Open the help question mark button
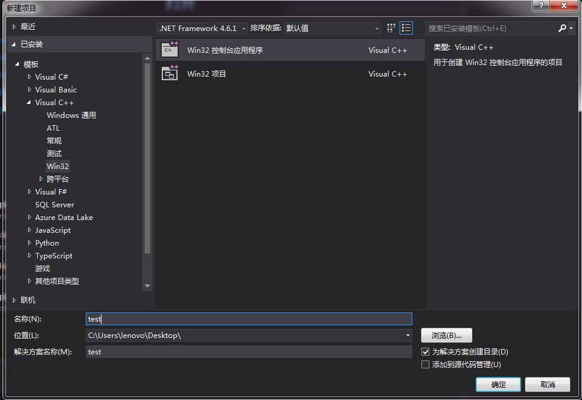 tap(541, 5)
